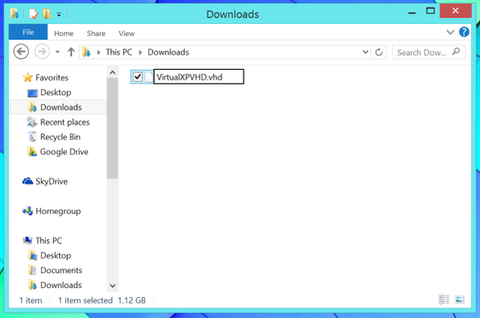
Task: Open Homegroup in the navigation pane
Action: (x=58, y=211)
